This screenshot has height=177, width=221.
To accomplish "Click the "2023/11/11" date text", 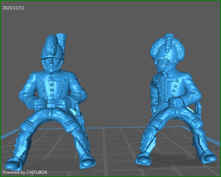I will pos(13,8).
